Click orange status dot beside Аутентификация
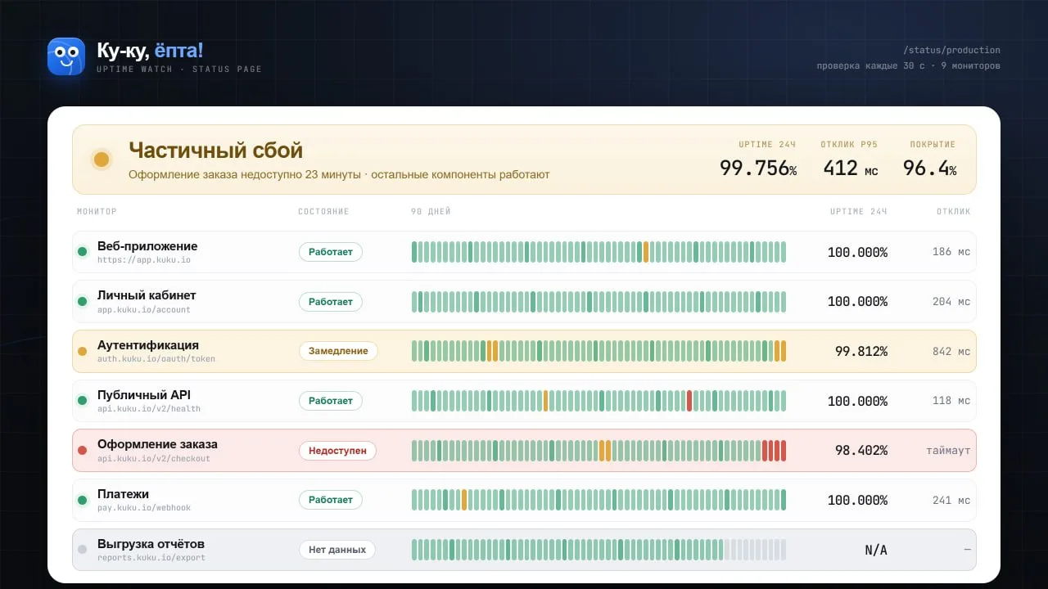Screen dimensions: 1048x589 click(82, 351)
